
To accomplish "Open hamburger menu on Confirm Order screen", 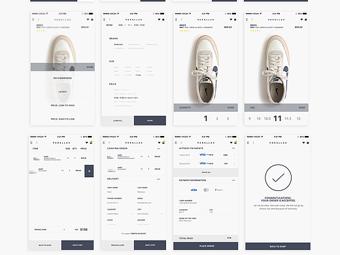I will pos(104,143).
